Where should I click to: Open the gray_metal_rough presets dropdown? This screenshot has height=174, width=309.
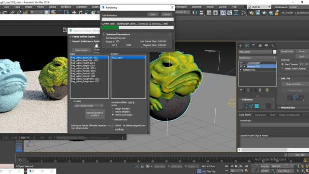tap(88, 106)
